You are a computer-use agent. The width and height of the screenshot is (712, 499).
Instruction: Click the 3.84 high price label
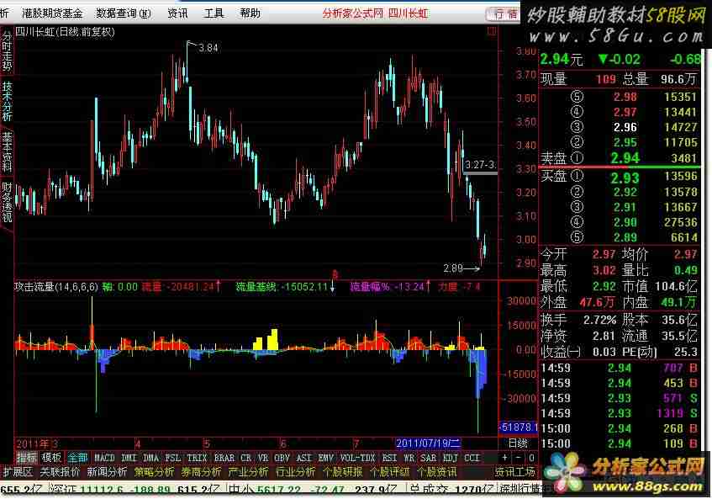tap(208, 48)
